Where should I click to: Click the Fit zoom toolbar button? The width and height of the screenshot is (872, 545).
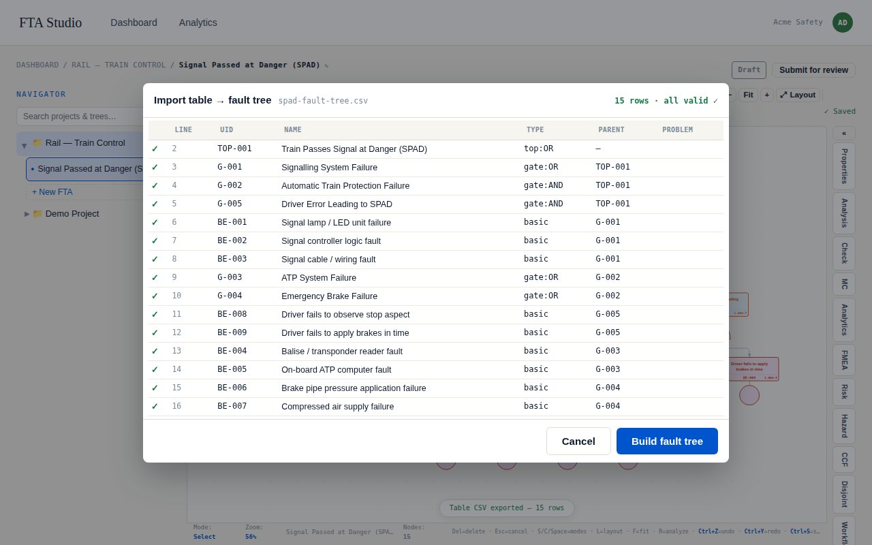pos(748,95)
